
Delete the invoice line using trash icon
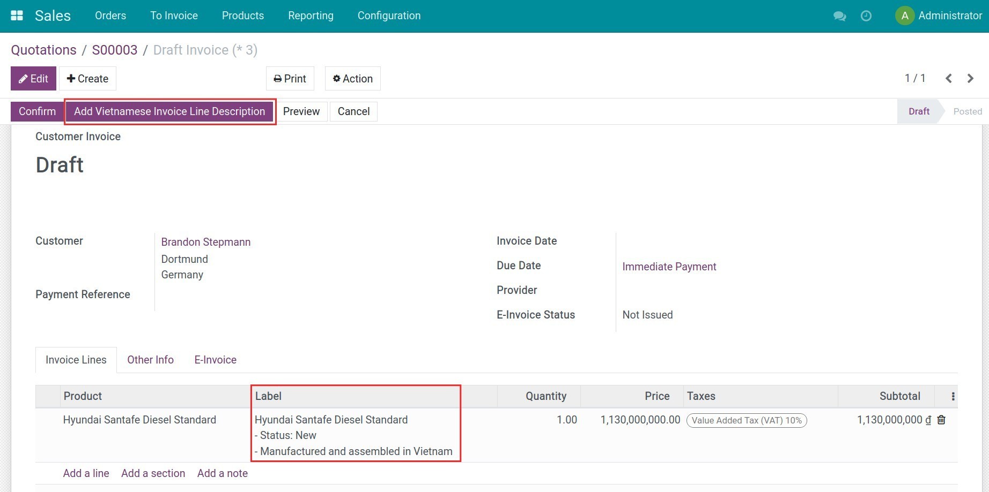tap(941, 420)
